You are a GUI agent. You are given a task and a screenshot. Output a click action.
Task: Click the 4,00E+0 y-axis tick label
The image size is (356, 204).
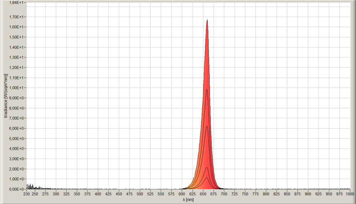click(x=16, y=148)
